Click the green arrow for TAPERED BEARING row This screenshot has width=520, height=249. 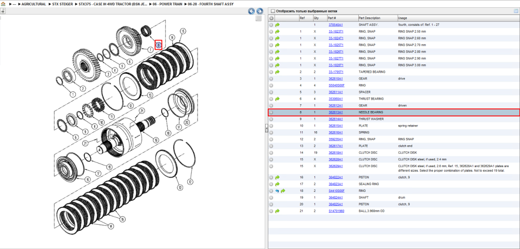tap(277, 72)
